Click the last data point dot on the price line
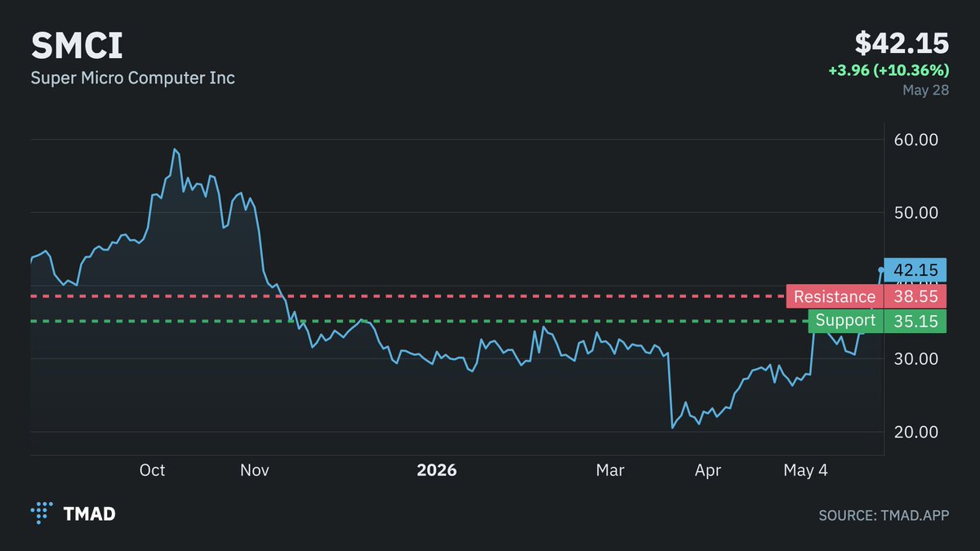 pos(880,269)
